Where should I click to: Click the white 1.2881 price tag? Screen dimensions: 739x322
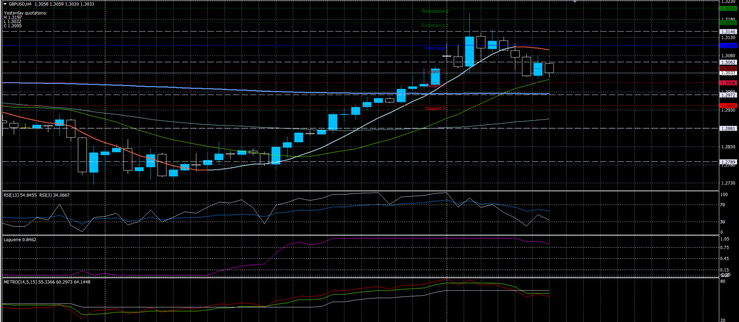[728, 128]
